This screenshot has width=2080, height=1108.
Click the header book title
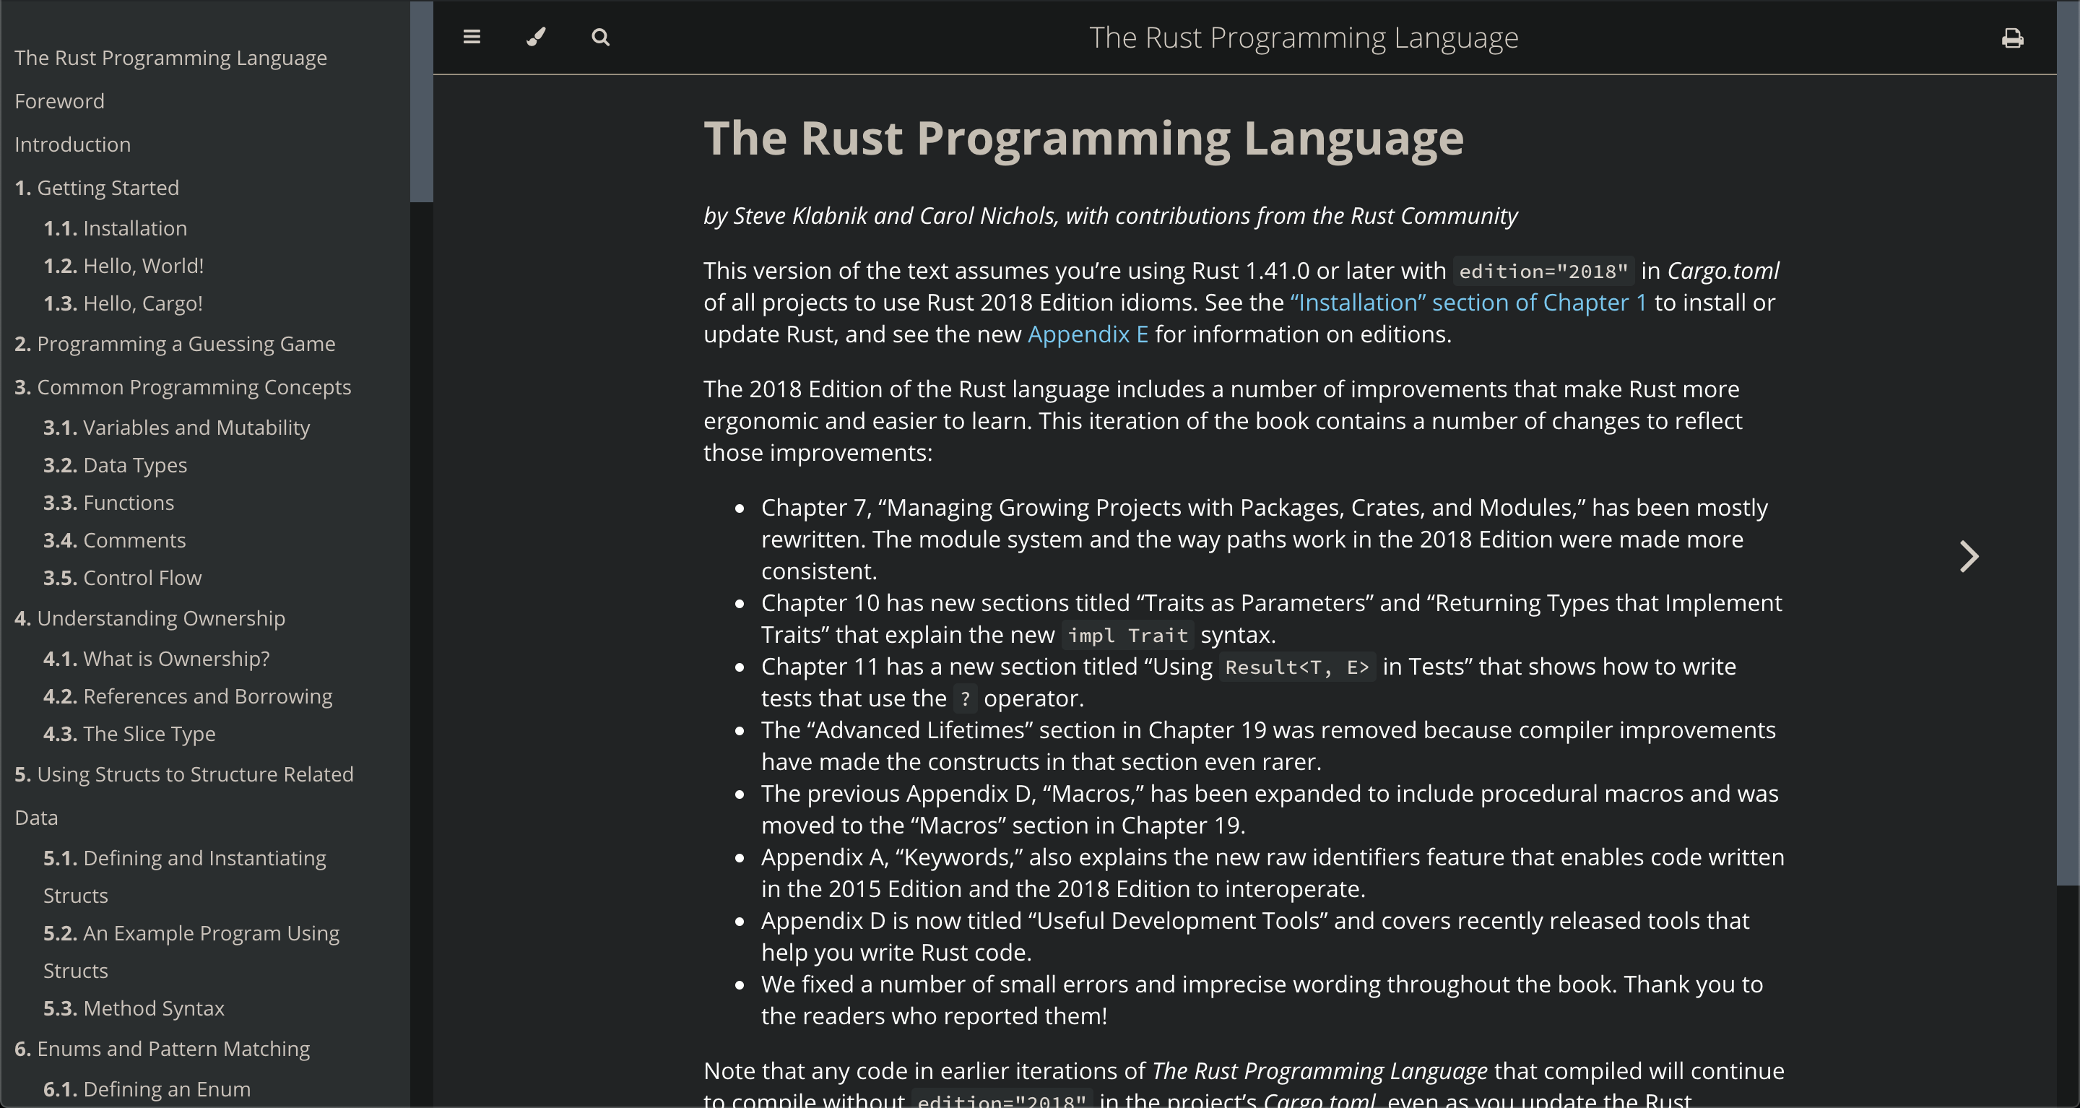(1303, 38)
